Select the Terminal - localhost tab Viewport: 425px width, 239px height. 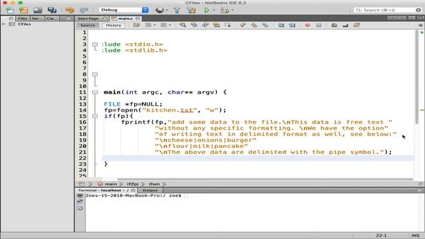point(104,191)
